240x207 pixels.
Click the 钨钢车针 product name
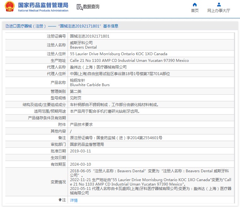(77, 80)
